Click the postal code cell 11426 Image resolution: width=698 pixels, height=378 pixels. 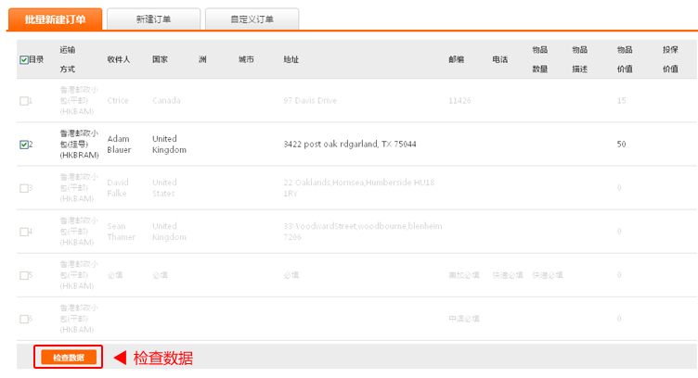tap(460, 100)
